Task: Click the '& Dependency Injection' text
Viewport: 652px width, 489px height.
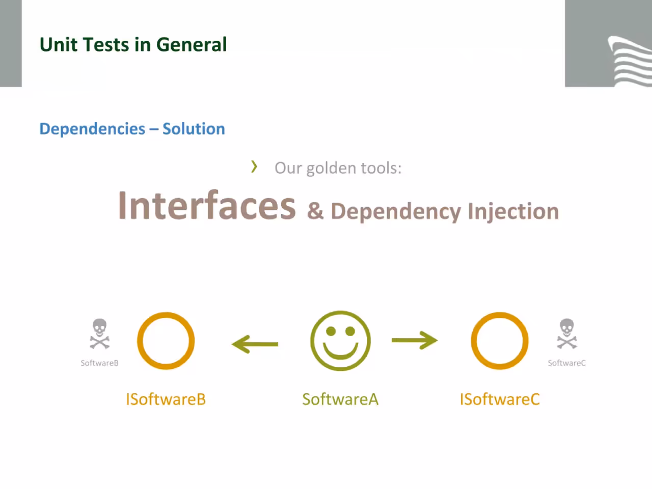Action: click(x=433, y=211)
